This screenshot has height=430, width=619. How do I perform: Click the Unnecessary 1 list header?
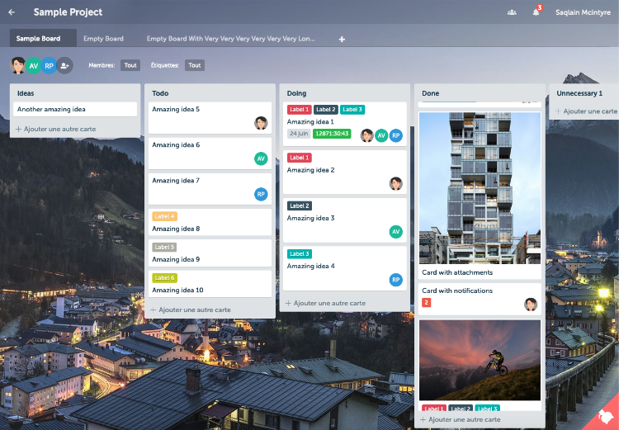pos(579,93)
